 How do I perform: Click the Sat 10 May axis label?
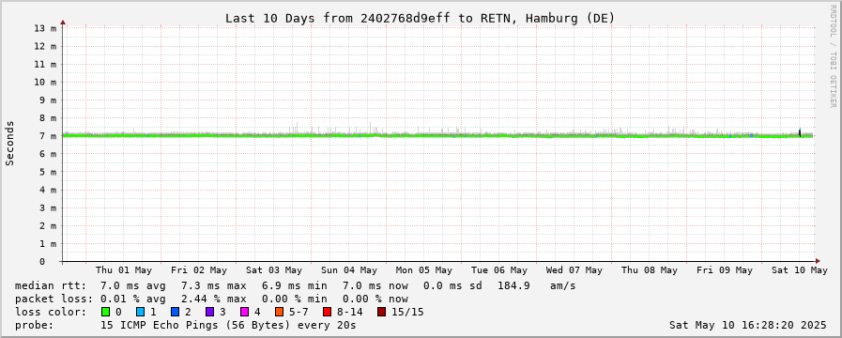[800, 270]
